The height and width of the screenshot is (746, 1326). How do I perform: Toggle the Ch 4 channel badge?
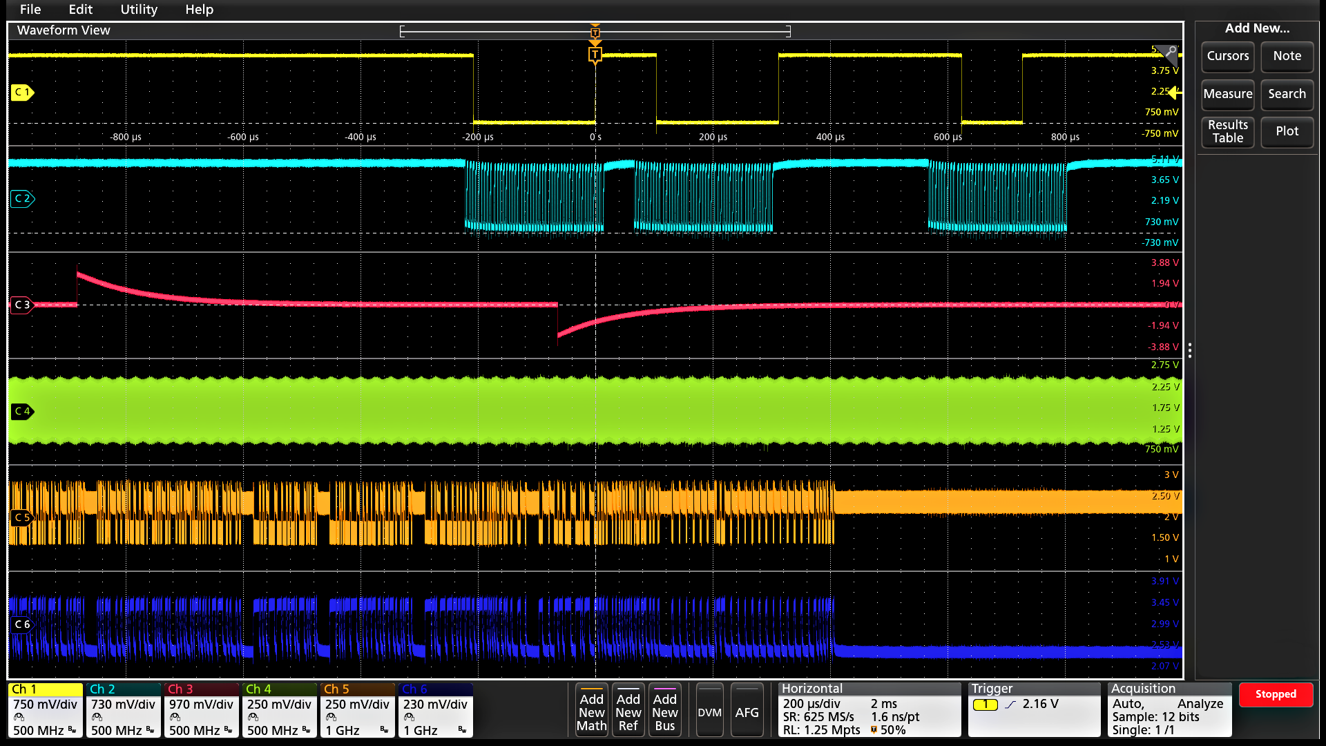point(278,710)
